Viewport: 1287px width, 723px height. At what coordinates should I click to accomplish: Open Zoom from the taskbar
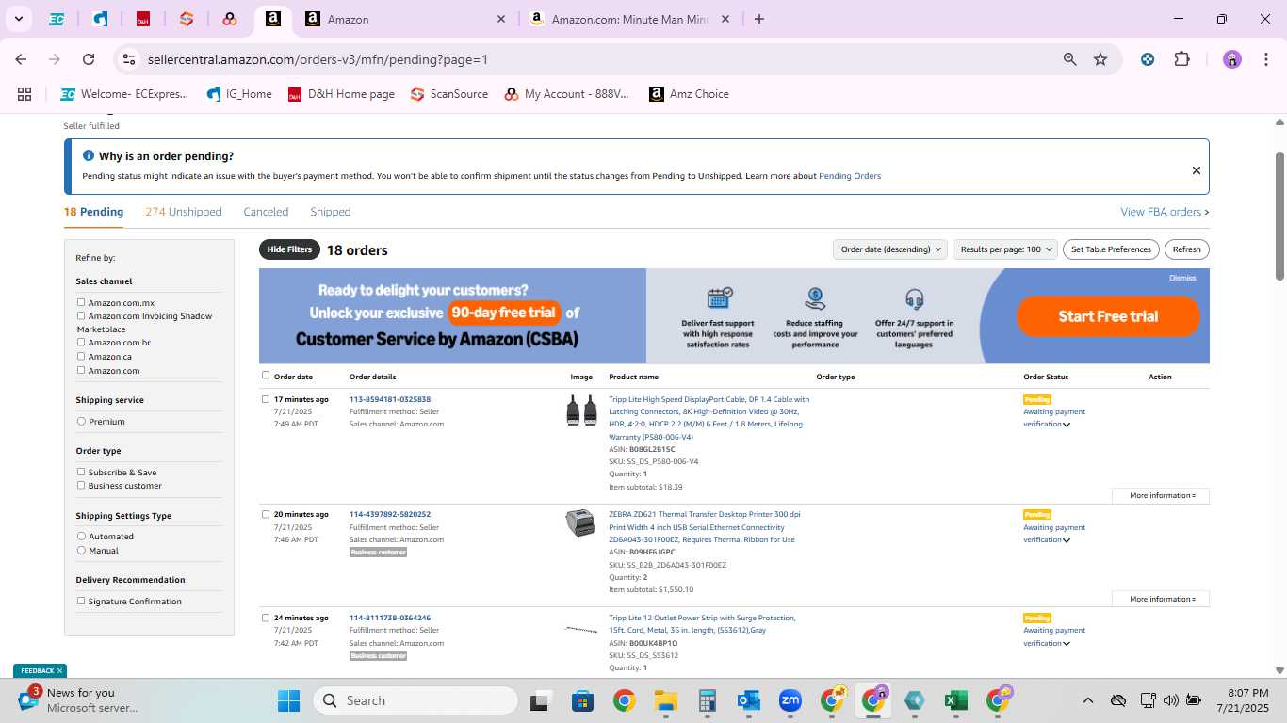point(790,700)
